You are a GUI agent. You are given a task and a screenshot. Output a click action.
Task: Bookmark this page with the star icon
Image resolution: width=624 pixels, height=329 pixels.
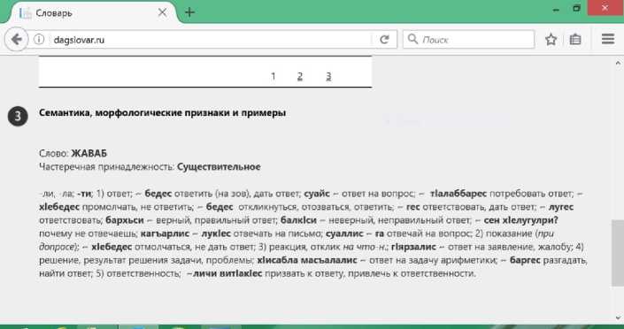pos(551,40)
